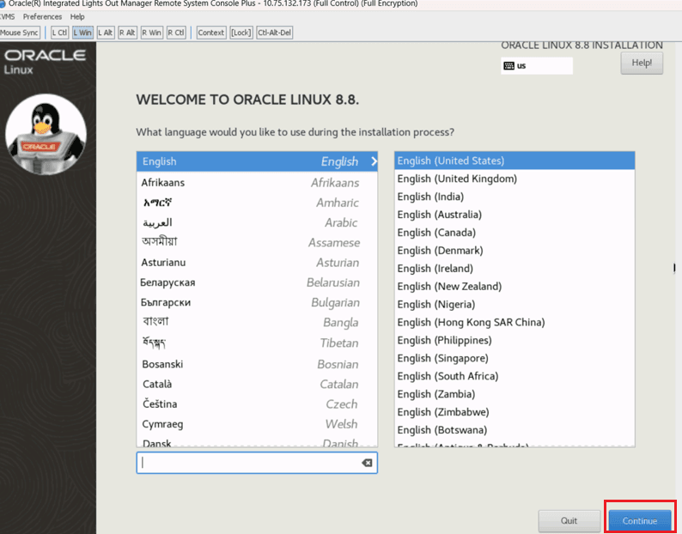Viewport: 682px width, 534px height.
Task: Click the Continue button
Action: pos(639,520)
